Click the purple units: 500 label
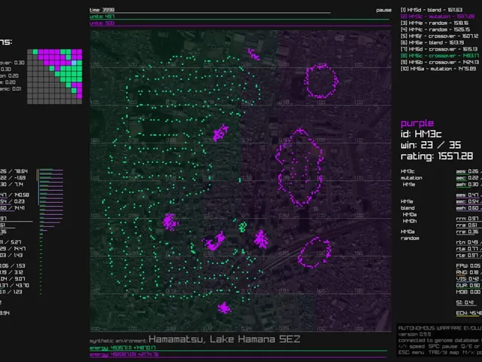 [x=102, y=23]
